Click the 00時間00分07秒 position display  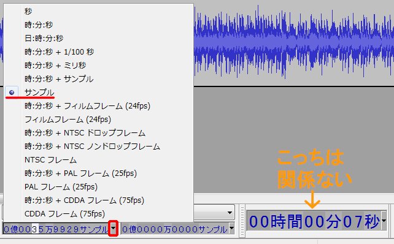click(x=314, y=221)
